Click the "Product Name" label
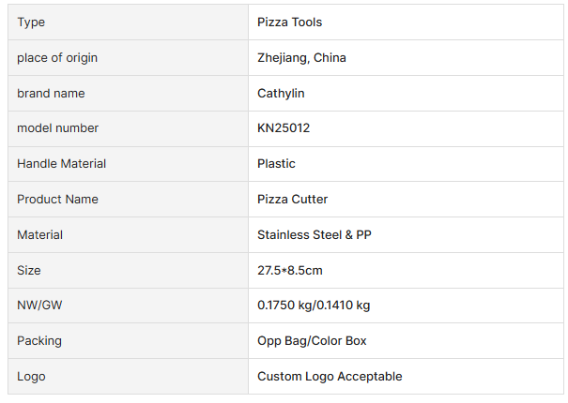This screenshot has height=403, width=568. click(x=57, y=200)
